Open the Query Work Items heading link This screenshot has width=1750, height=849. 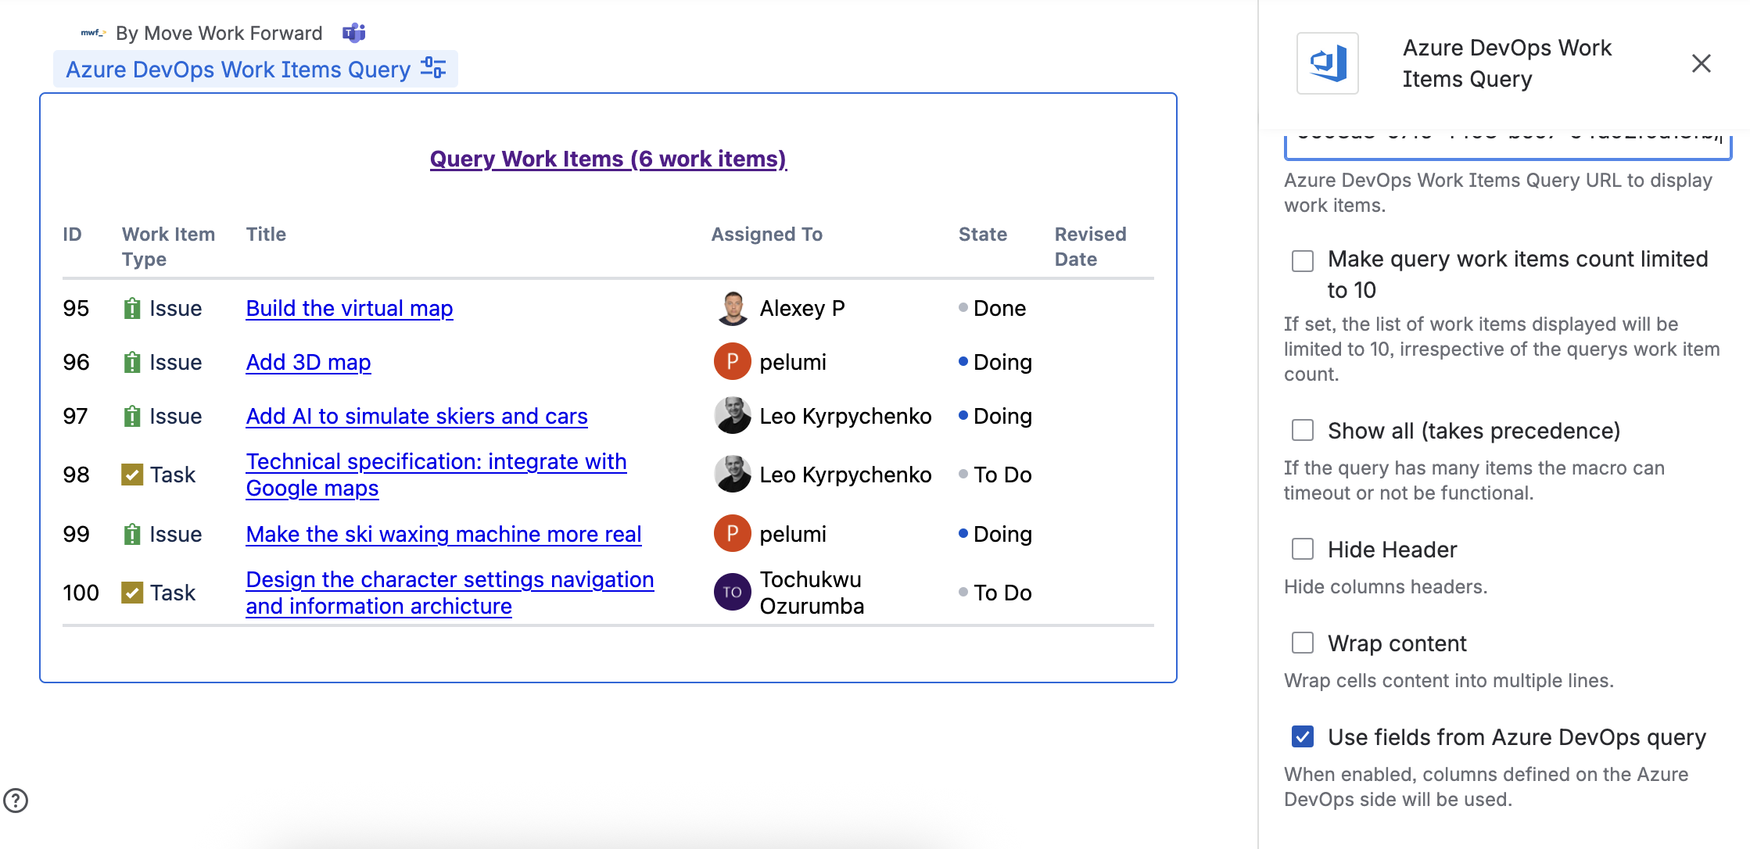point(608,159)
